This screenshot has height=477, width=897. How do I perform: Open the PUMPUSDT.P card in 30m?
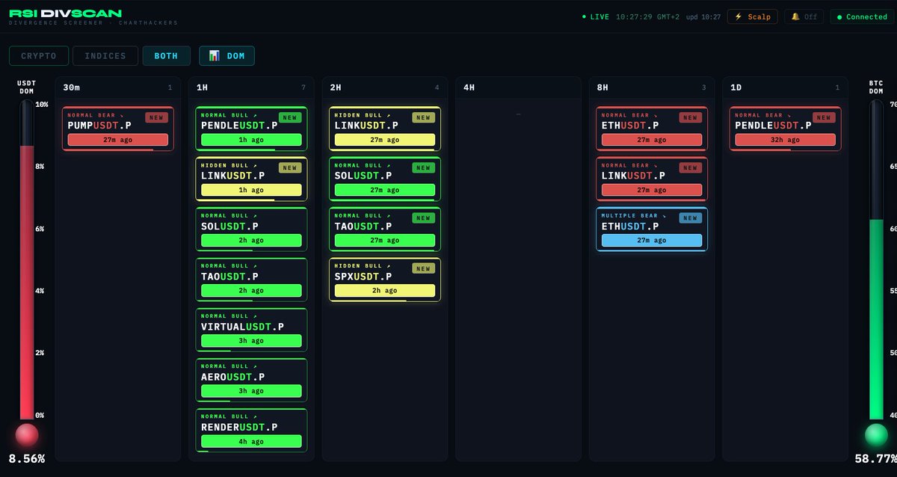118,129
